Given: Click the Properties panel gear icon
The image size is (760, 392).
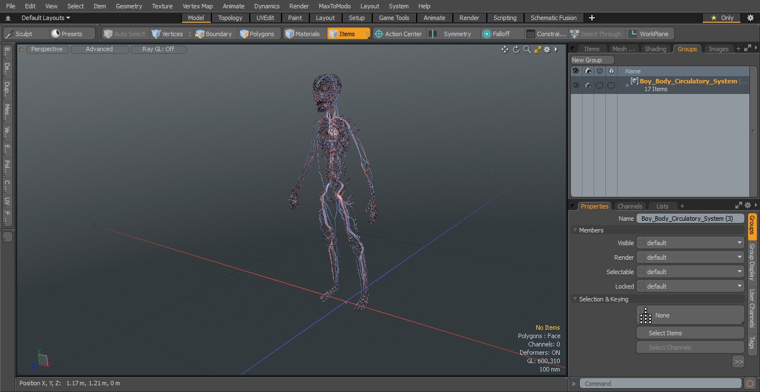Looking at the screenshot, I should click(x=748, y=206).
